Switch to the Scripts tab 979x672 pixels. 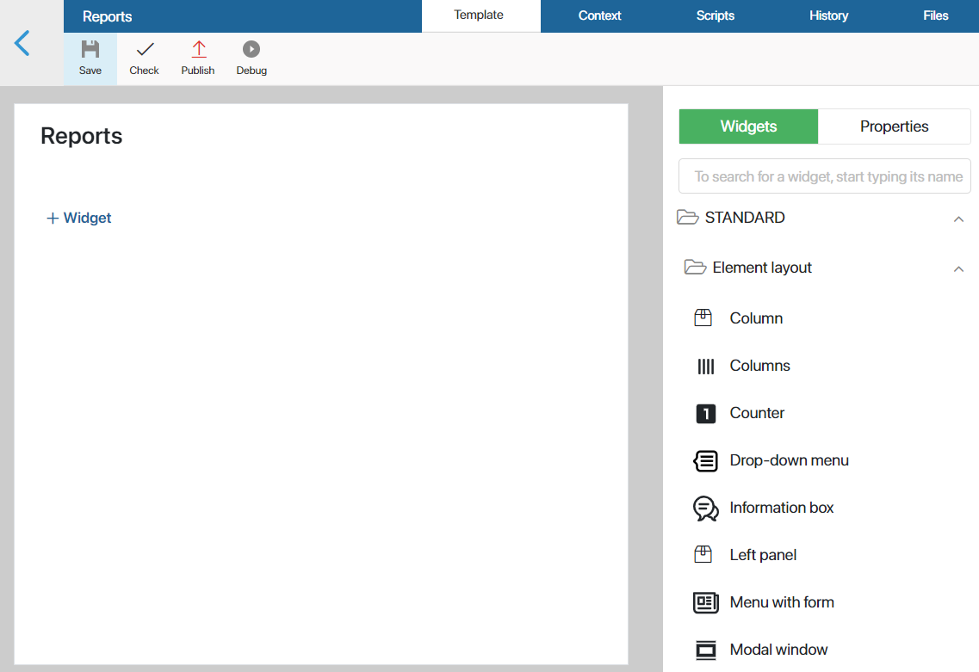715,15
